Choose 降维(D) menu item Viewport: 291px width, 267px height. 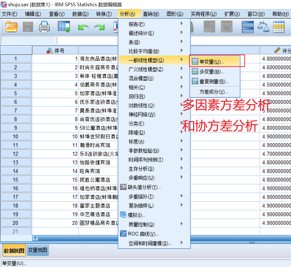[154, 133]
